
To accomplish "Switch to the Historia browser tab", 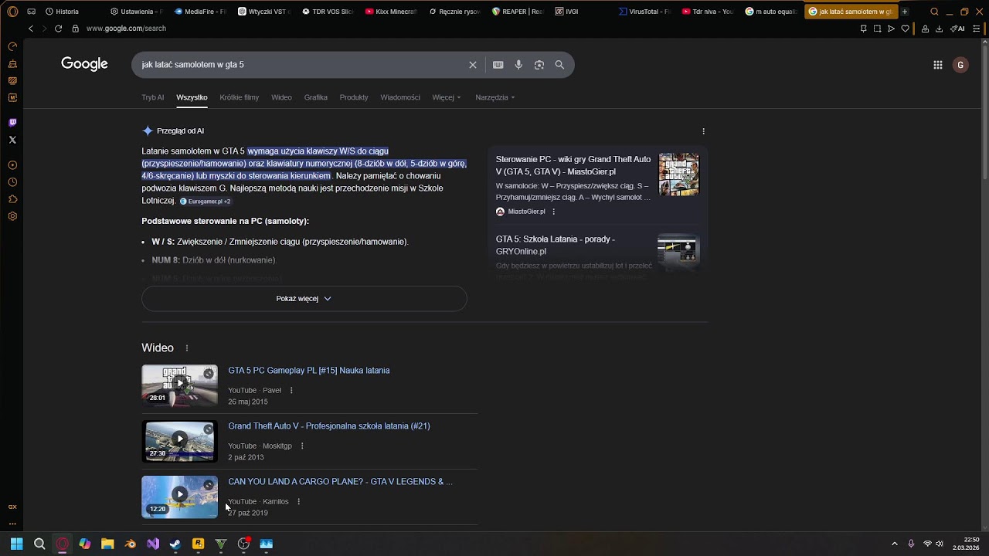I will click(73, 12).
